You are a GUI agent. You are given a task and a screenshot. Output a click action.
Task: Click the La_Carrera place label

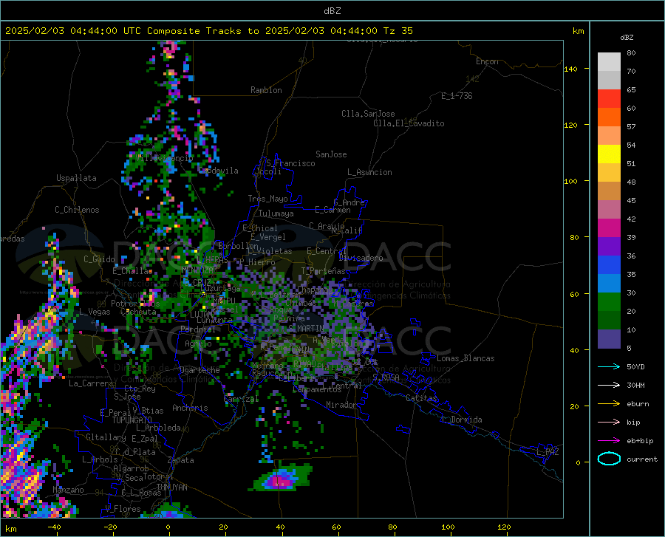[91, 383]
